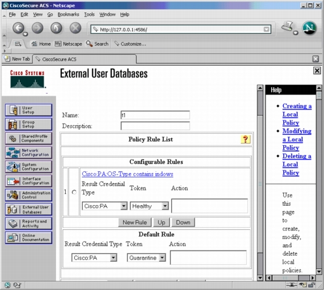Click the Policy Rule List help icon
Image resolution: width=325 pixels, height=291 pixels.
point(246,139)
